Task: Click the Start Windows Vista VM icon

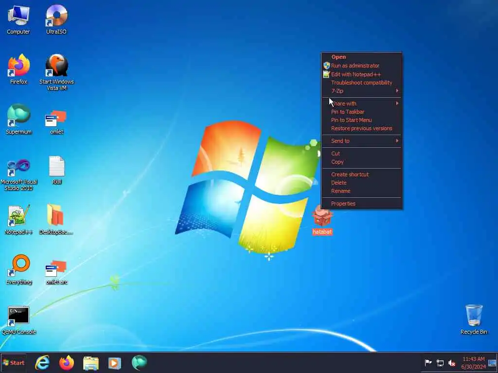Action: pyautogui.click(x=56, y=72)
